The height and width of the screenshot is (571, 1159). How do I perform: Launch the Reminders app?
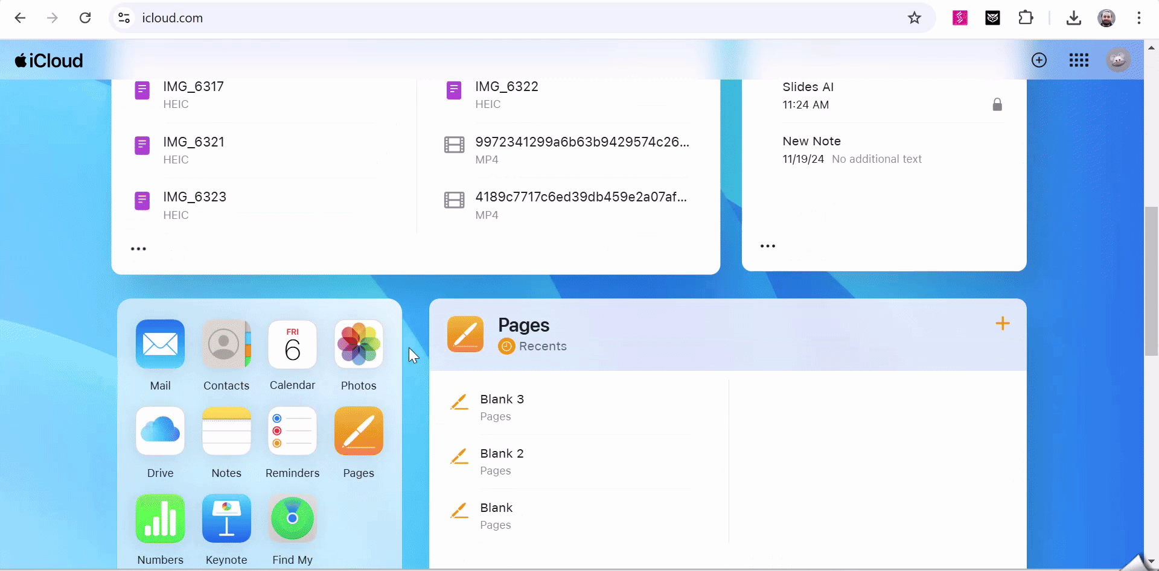point(292,431)
